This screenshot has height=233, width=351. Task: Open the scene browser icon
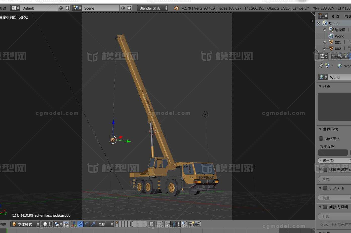coord(77,8)
